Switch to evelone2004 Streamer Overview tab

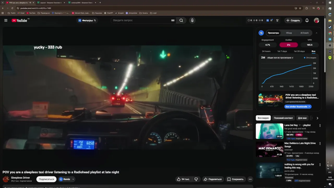82,3
